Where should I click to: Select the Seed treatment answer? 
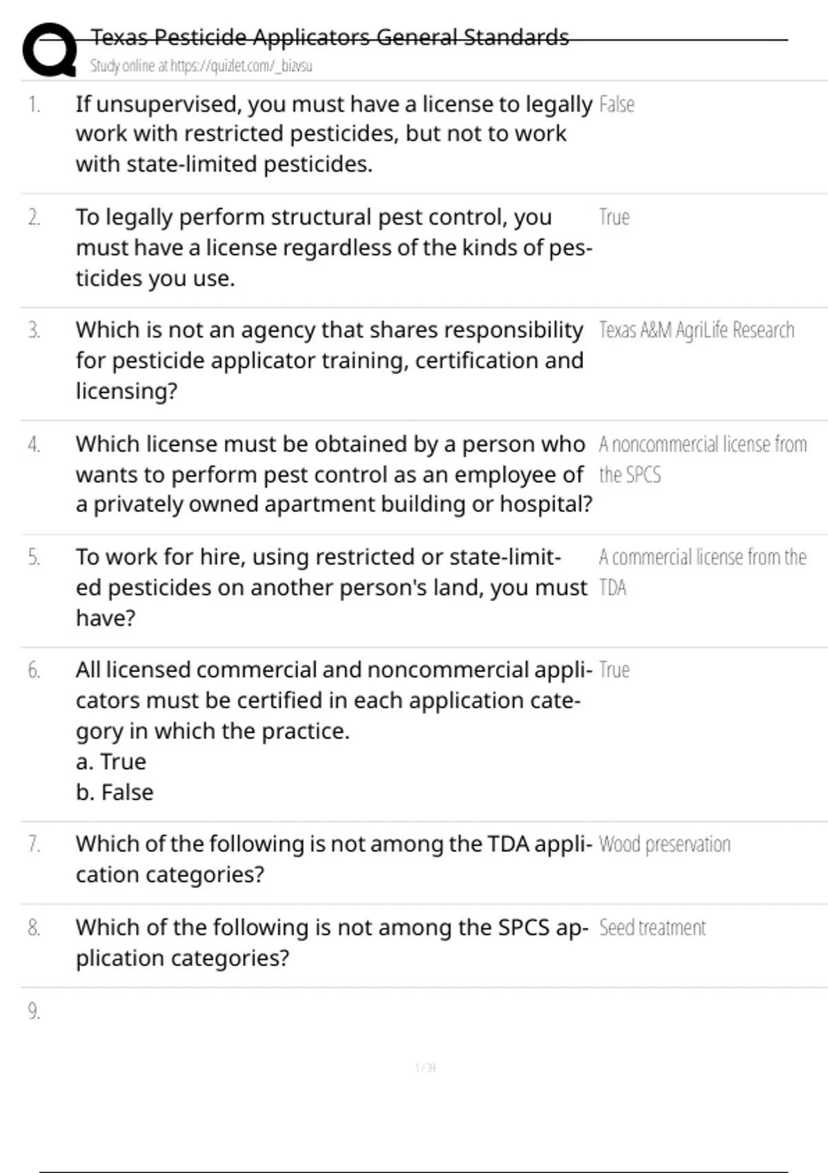[652, 928]
